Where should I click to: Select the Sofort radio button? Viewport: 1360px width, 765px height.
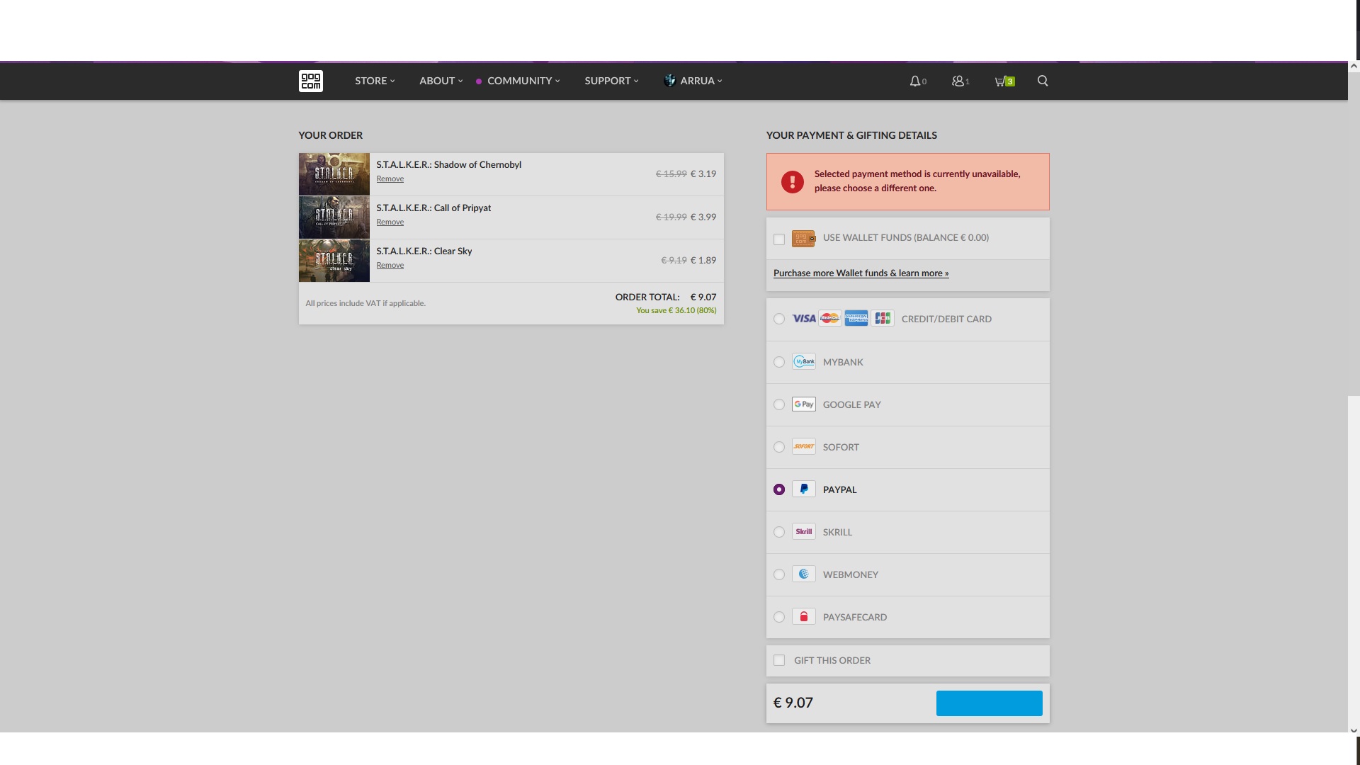tap(779, 447)
